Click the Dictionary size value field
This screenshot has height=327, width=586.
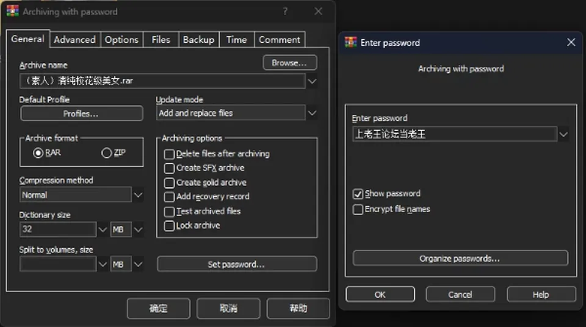(x=58, y=229)
